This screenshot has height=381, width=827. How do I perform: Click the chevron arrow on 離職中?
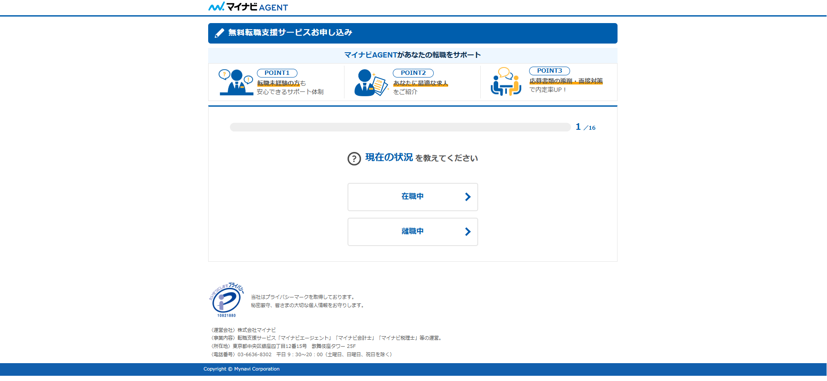pos(468,232)
